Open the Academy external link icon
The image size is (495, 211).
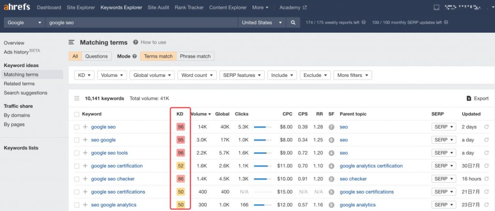click(x=305, y=8)
